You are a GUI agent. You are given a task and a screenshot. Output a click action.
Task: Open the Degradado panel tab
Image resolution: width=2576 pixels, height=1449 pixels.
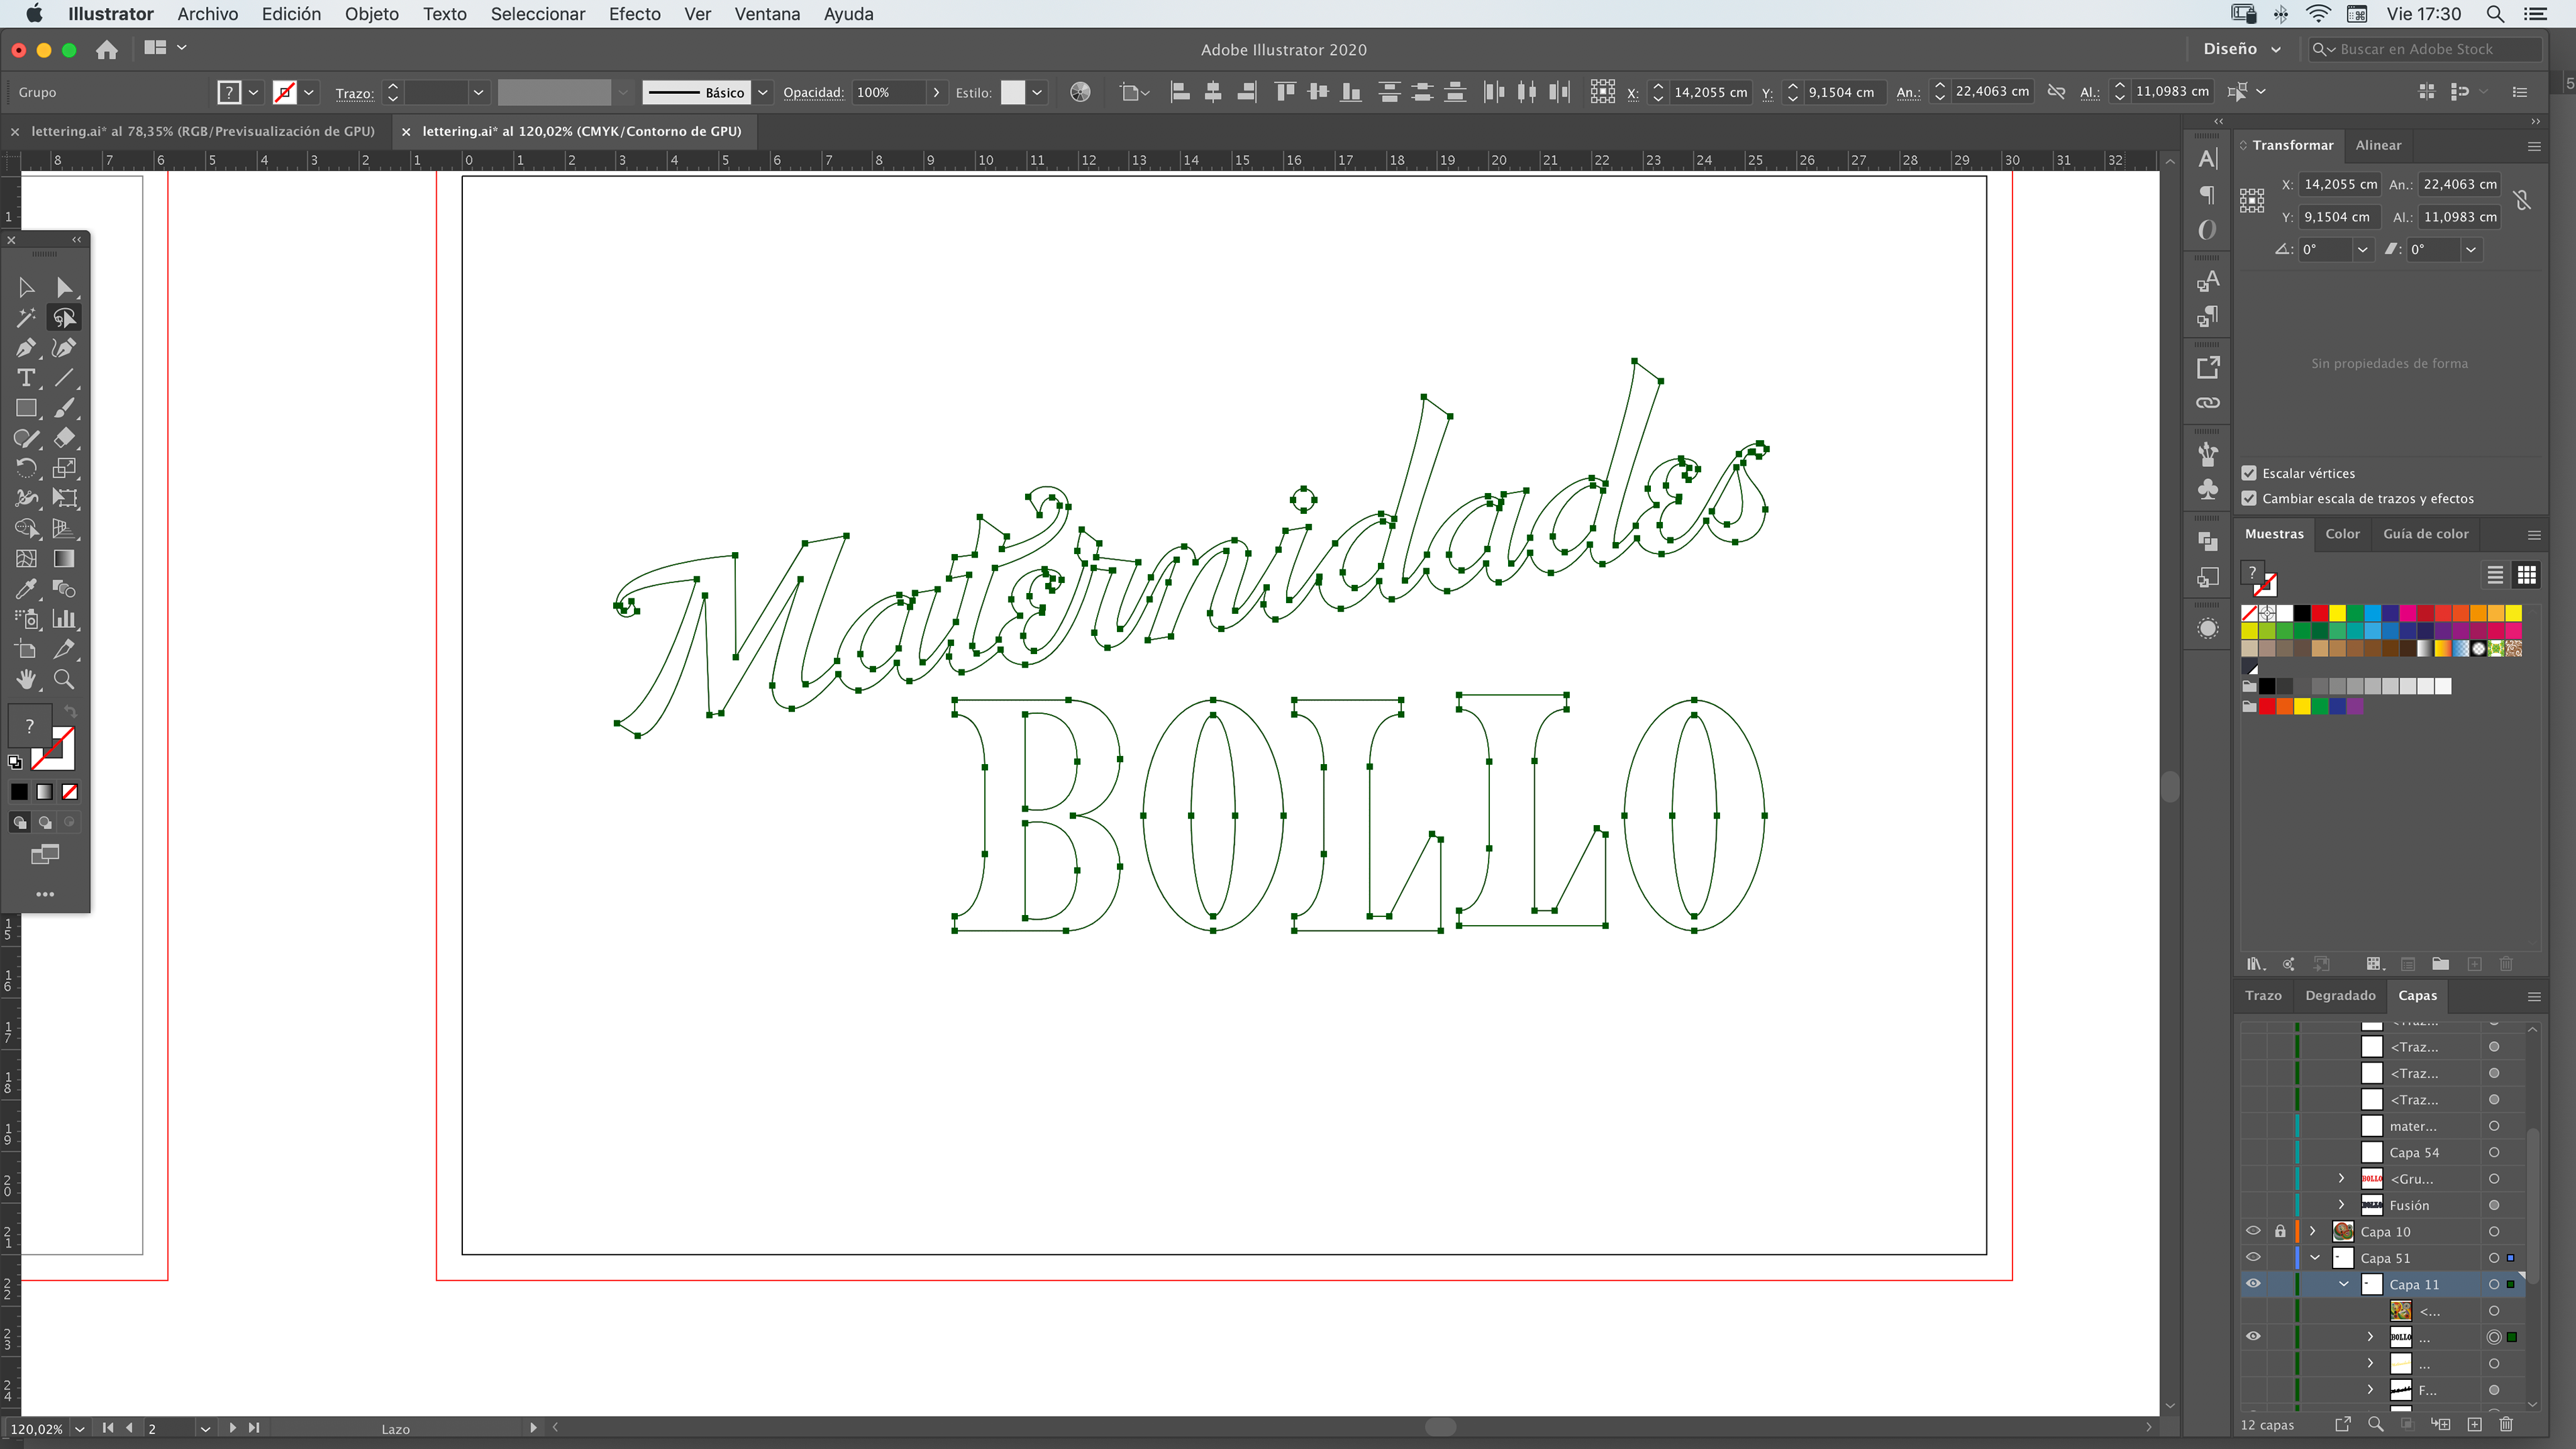click(x=2340, y=995)
